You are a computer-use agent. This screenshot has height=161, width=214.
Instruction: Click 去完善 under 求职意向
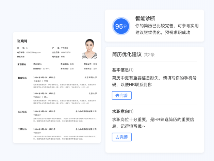121,137
